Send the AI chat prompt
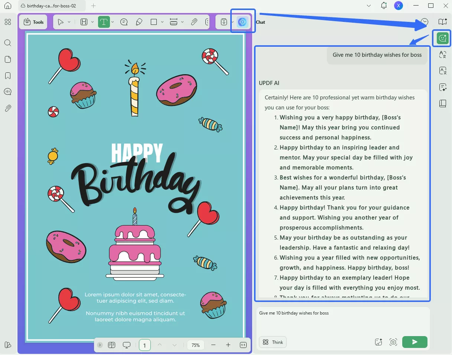Image resolution: width=452 pixels, height=355 pixels. coord(414,342)
